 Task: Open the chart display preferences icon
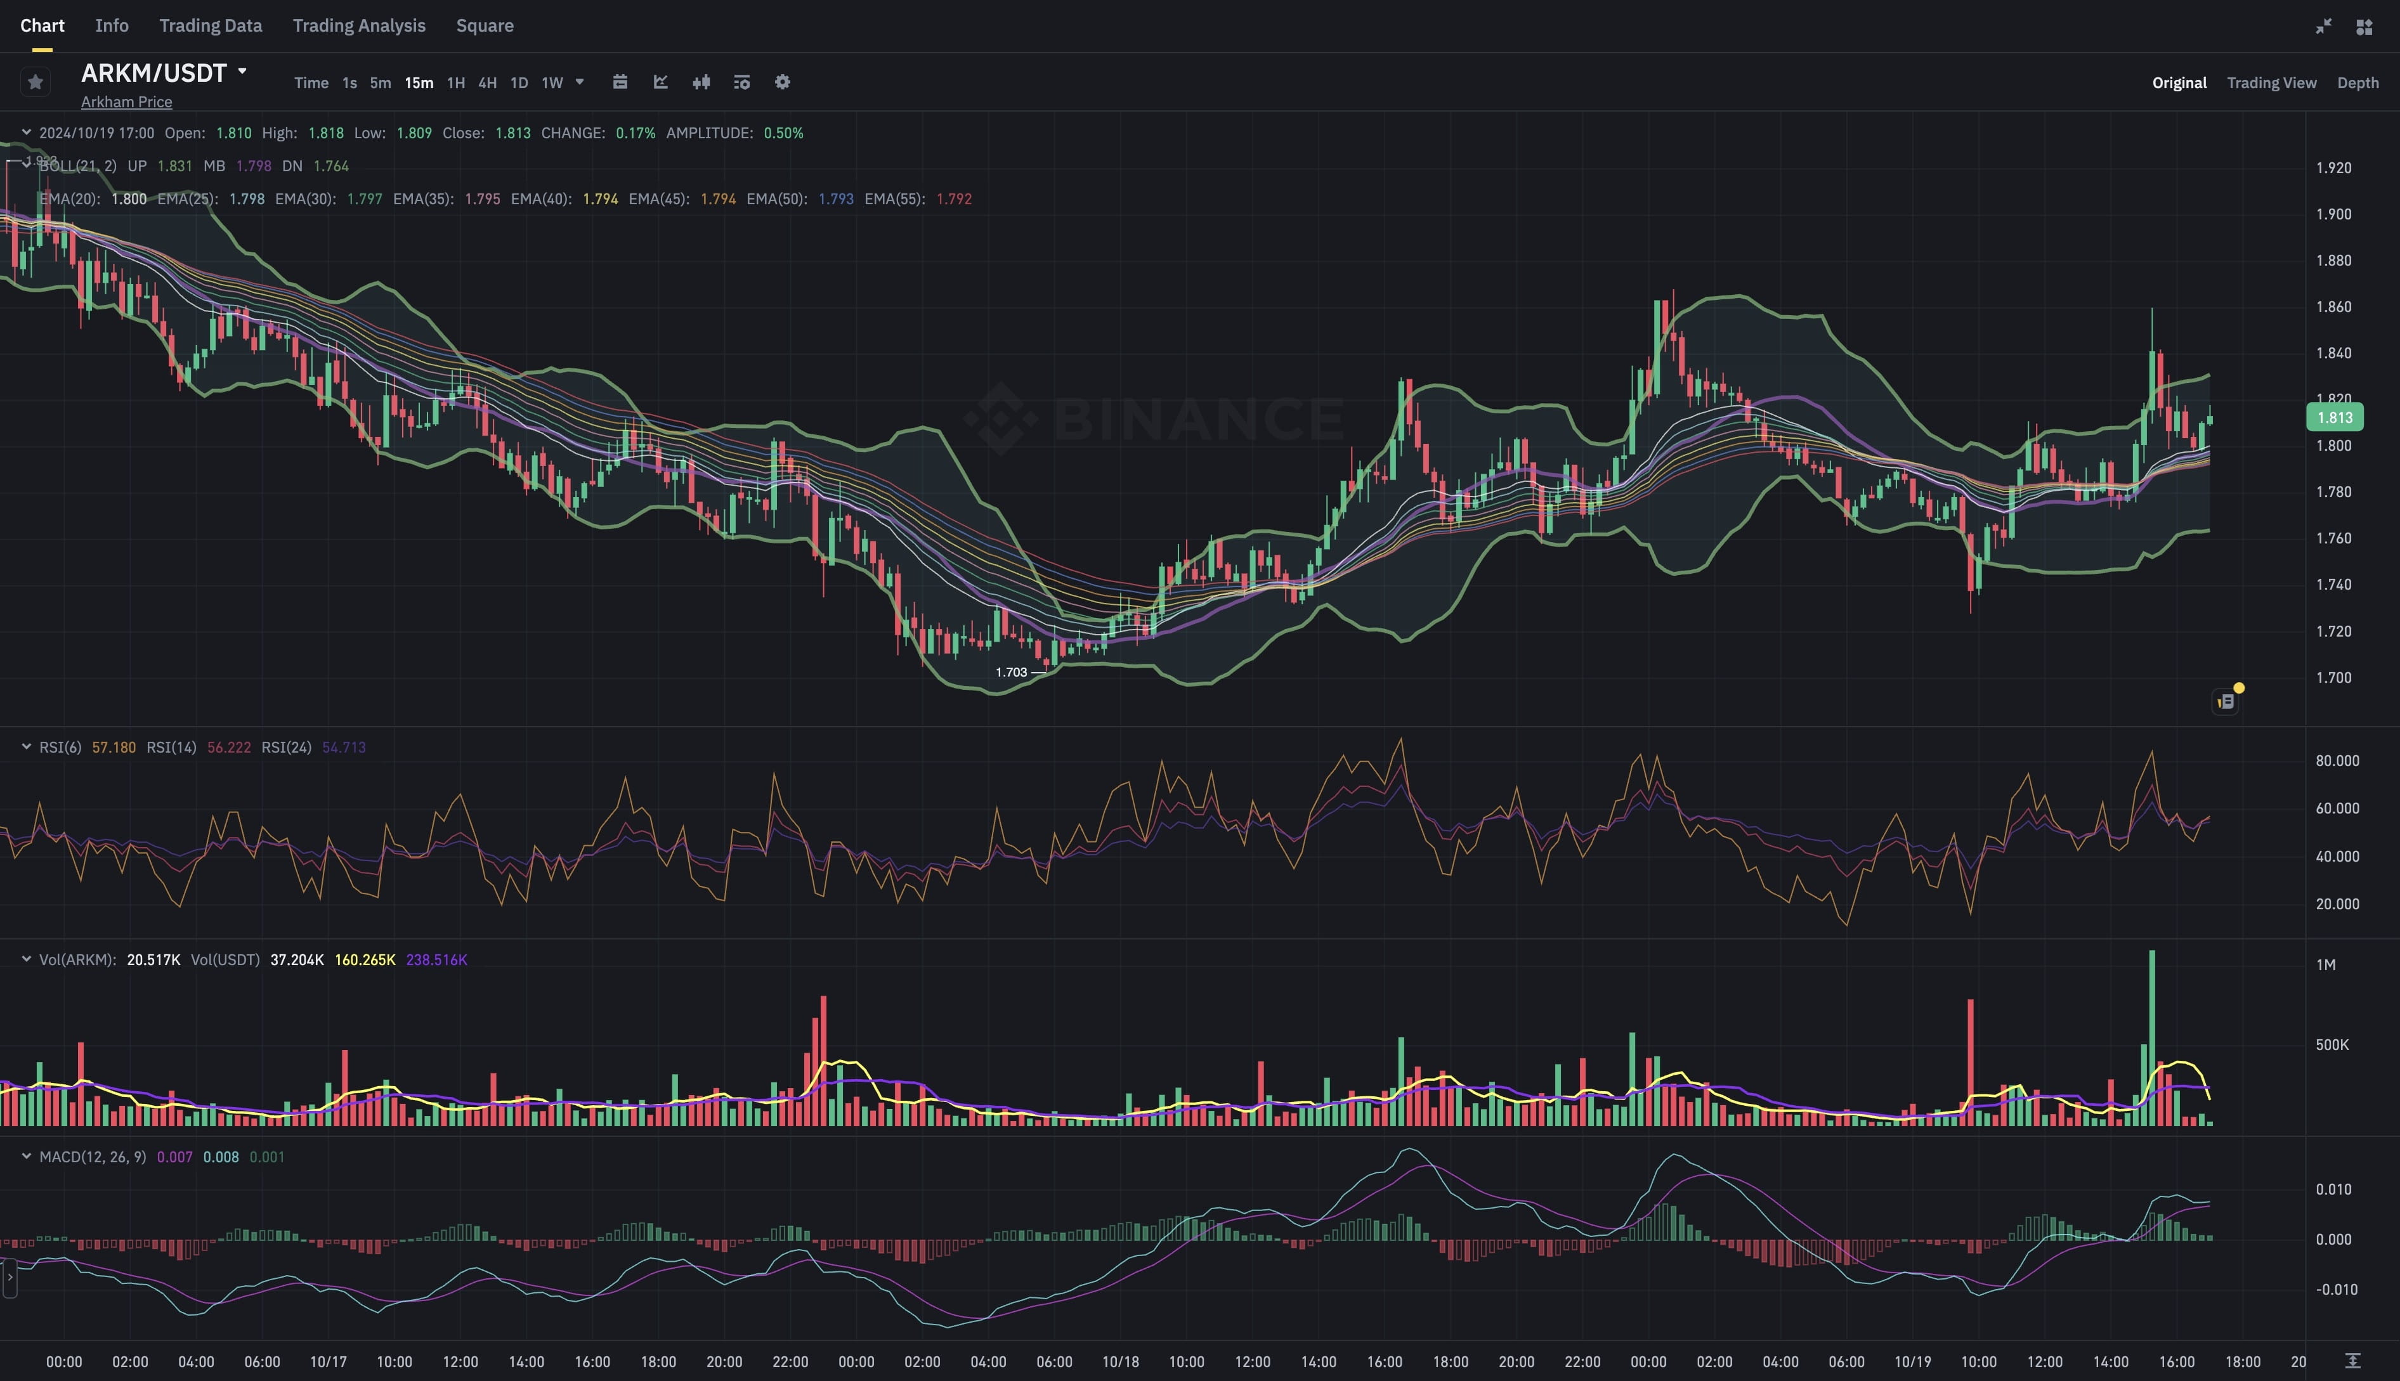[x=742, y=82]
